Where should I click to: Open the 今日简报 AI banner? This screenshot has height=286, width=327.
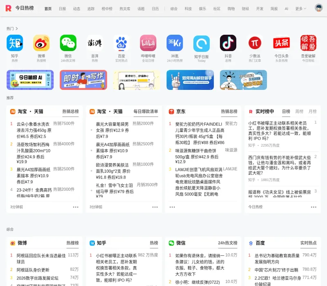(30, 80)
